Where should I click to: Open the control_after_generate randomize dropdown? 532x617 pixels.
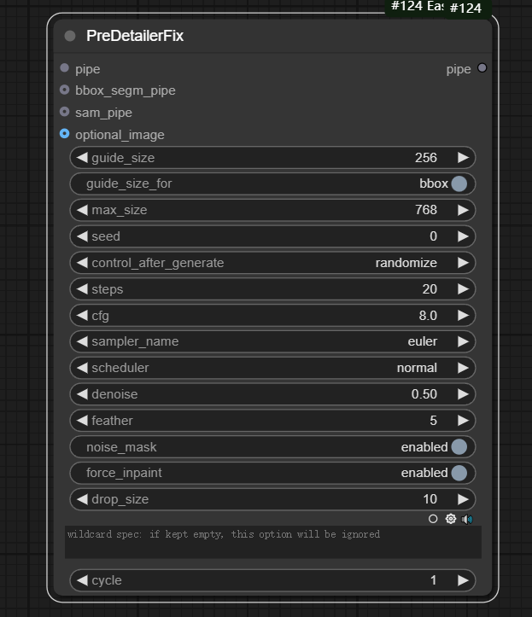pos(272,263)
